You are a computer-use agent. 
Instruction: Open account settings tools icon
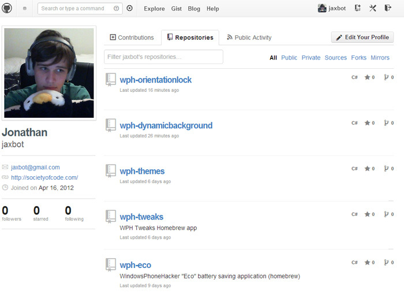(x=373, y=8)
